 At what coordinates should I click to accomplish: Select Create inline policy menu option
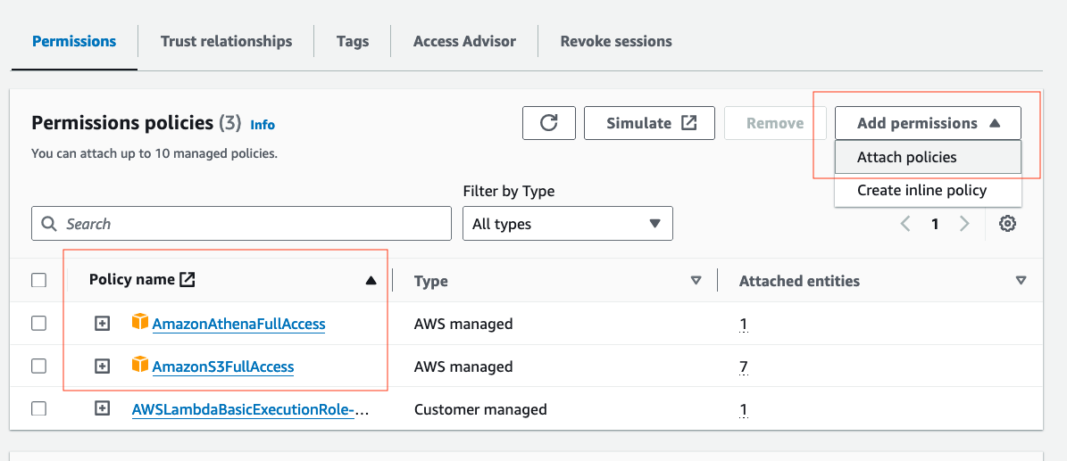click(921, 190)
